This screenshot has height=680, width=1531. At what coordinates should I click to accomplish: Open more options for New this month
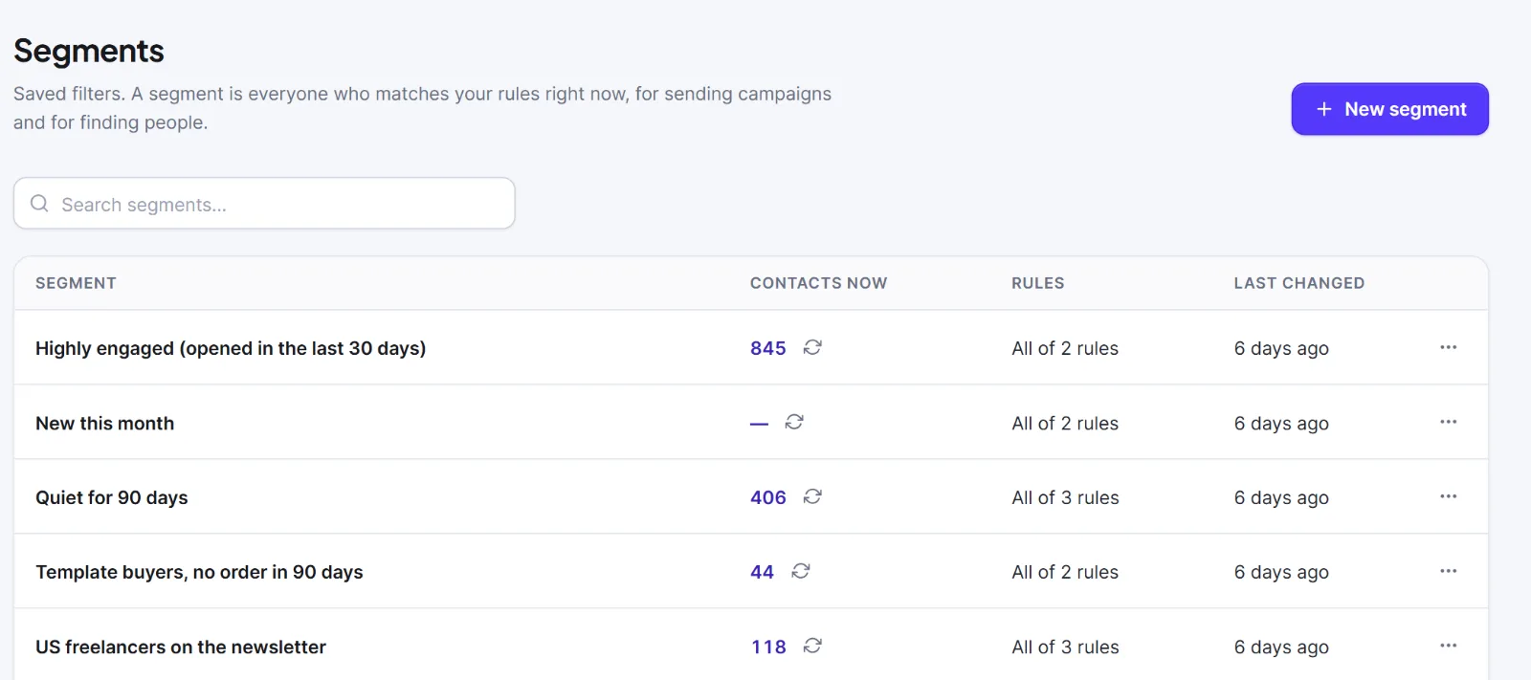[1449, 422]
